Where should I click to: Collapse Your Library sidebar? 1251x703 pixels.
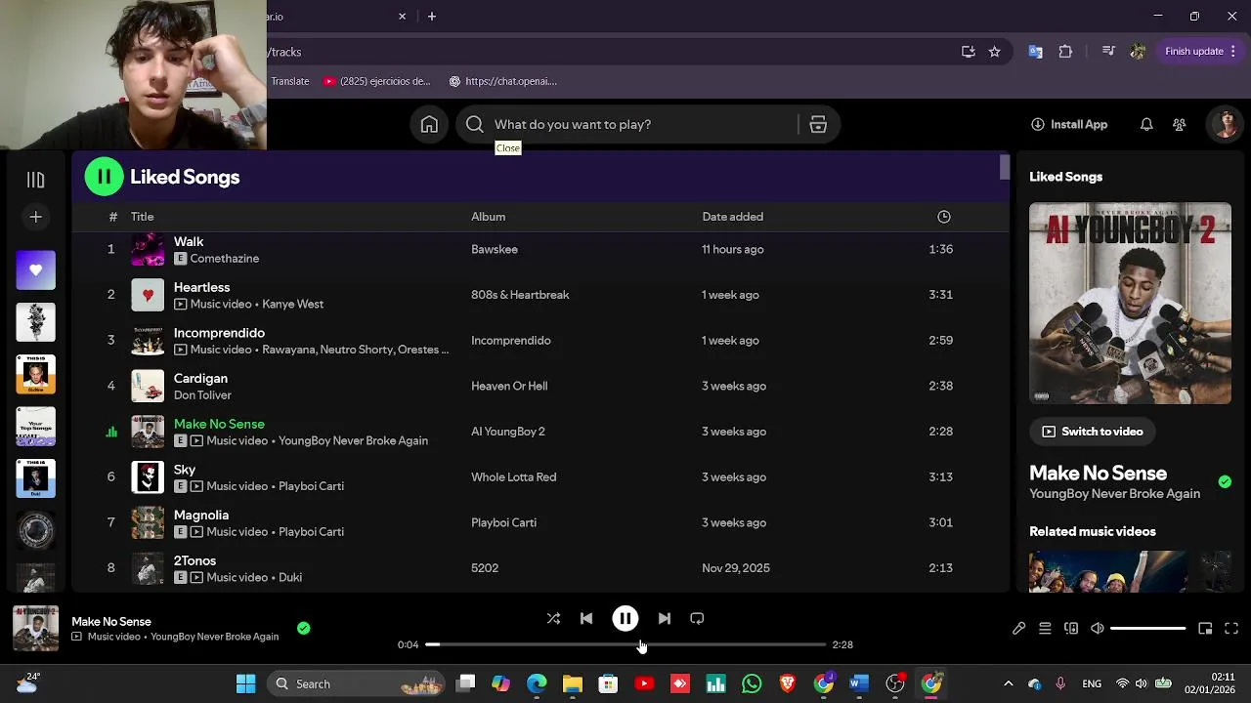35,180
